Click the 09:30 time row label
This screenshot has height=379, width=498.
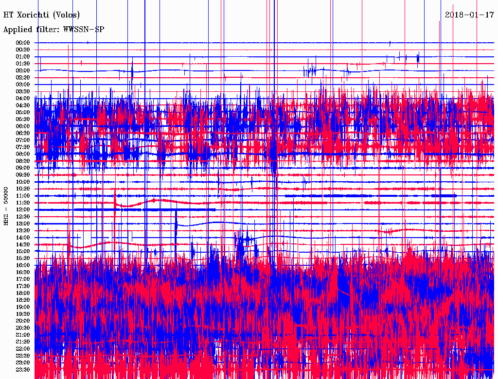tap(23, 175)
